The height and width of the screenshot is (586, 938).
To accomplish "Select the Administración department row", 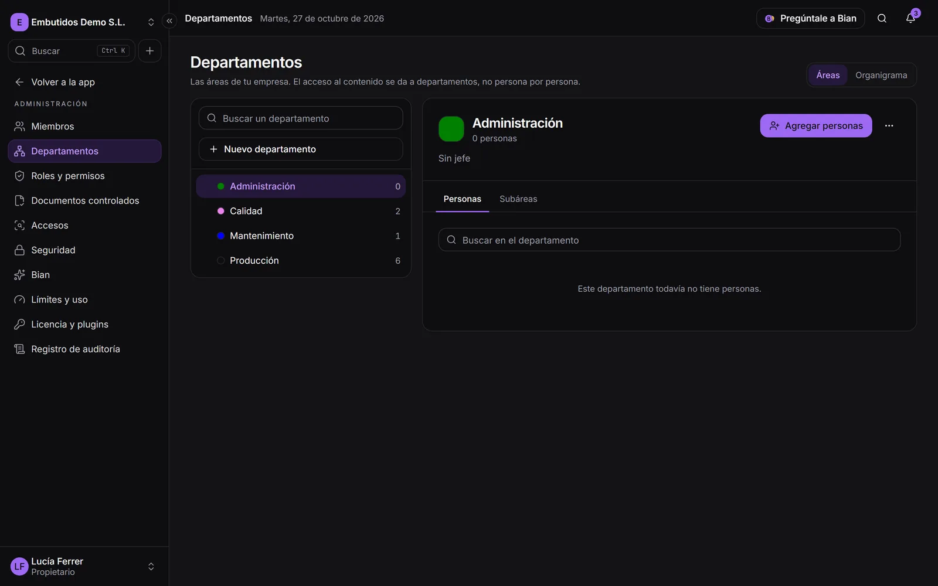I will coord(301,186).
